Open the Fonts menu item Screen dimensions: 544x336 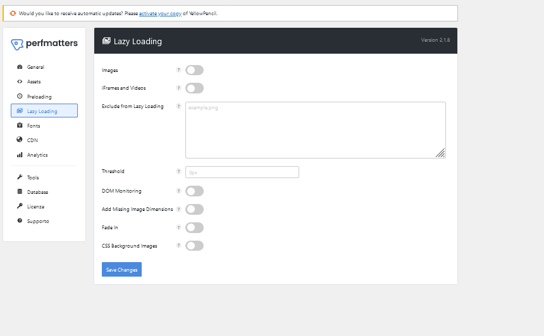(x=44, y=126)
